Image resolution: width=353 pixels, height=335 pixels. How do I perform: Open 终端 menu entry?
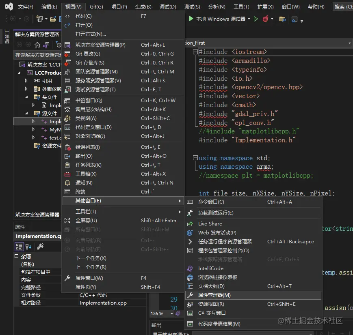click(x=123, y=192)
